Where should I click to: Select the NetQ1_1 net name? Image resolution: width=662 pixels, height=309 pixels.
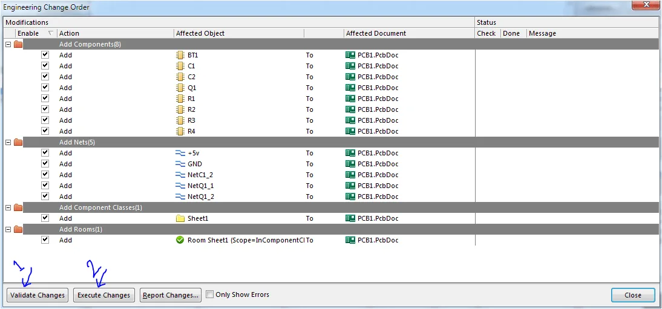point(202,186)
